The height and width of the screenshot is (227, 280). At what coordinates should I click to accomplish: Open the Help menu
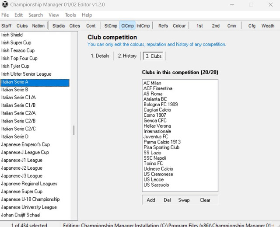[x=87, y=15]
